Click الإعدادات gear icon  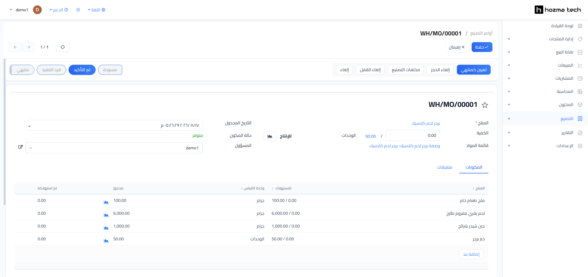coord(580,146)
